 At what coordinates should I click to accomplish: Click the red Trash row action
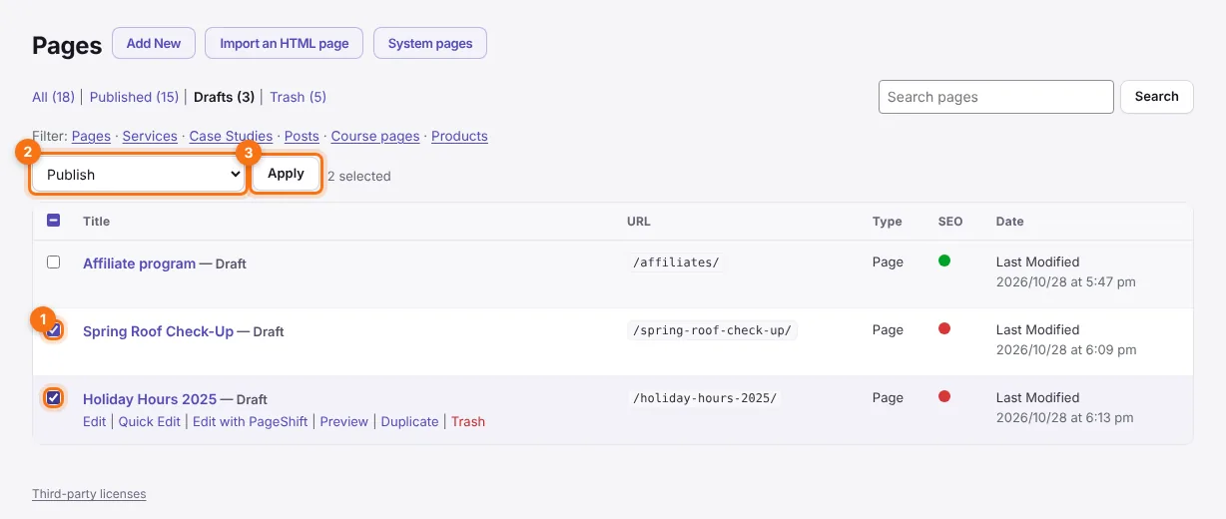(x=468, y=421)
